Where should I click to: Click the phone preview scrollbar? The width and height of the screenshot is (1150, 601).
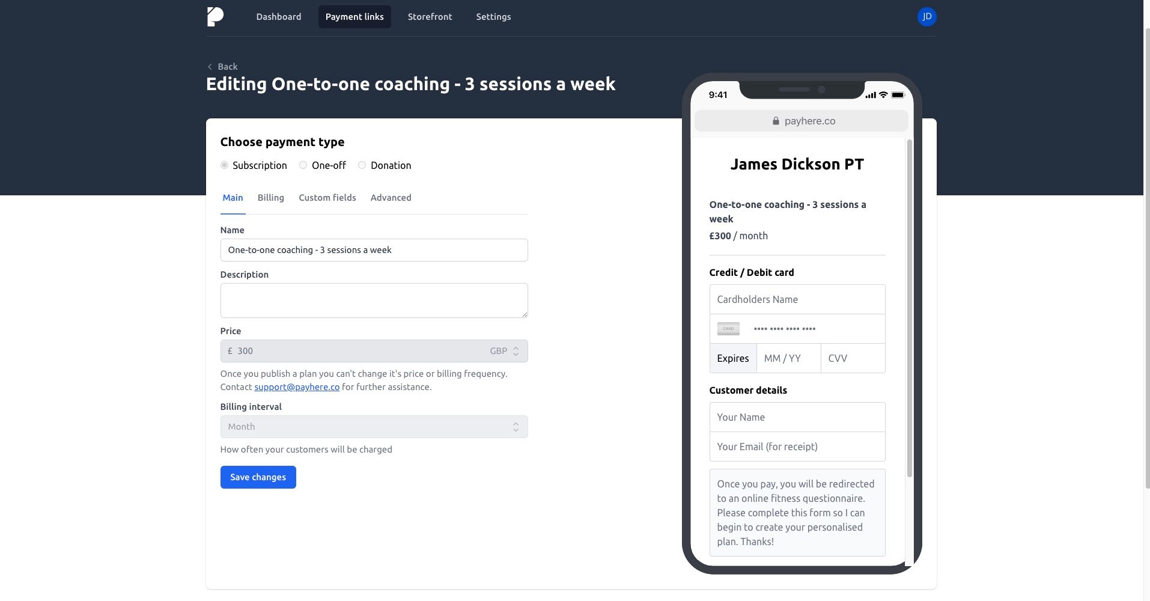(x=909, y=308)
